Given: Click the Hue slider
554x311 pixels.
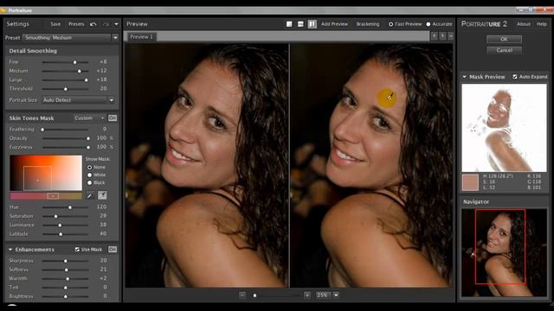Looking at the screenshot, I should tap(66, 207).
